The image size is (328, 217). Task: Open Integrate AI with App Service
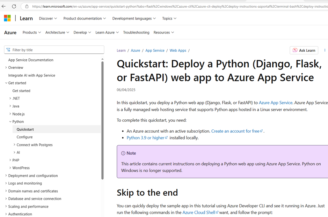(x=31, y=75)
